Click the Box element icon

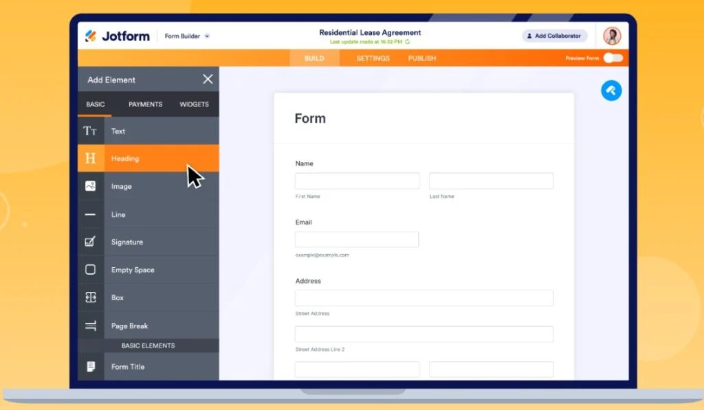click(x=90, y=297)
